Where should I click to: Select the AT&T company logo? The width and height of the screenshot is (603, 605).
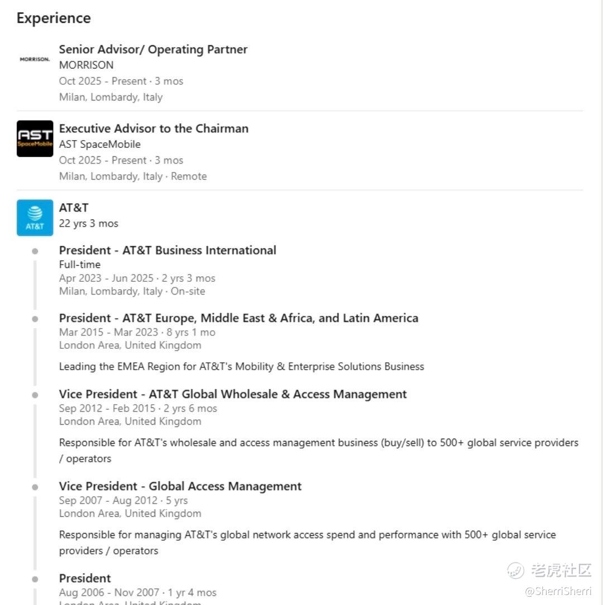(x=35, y=218)
